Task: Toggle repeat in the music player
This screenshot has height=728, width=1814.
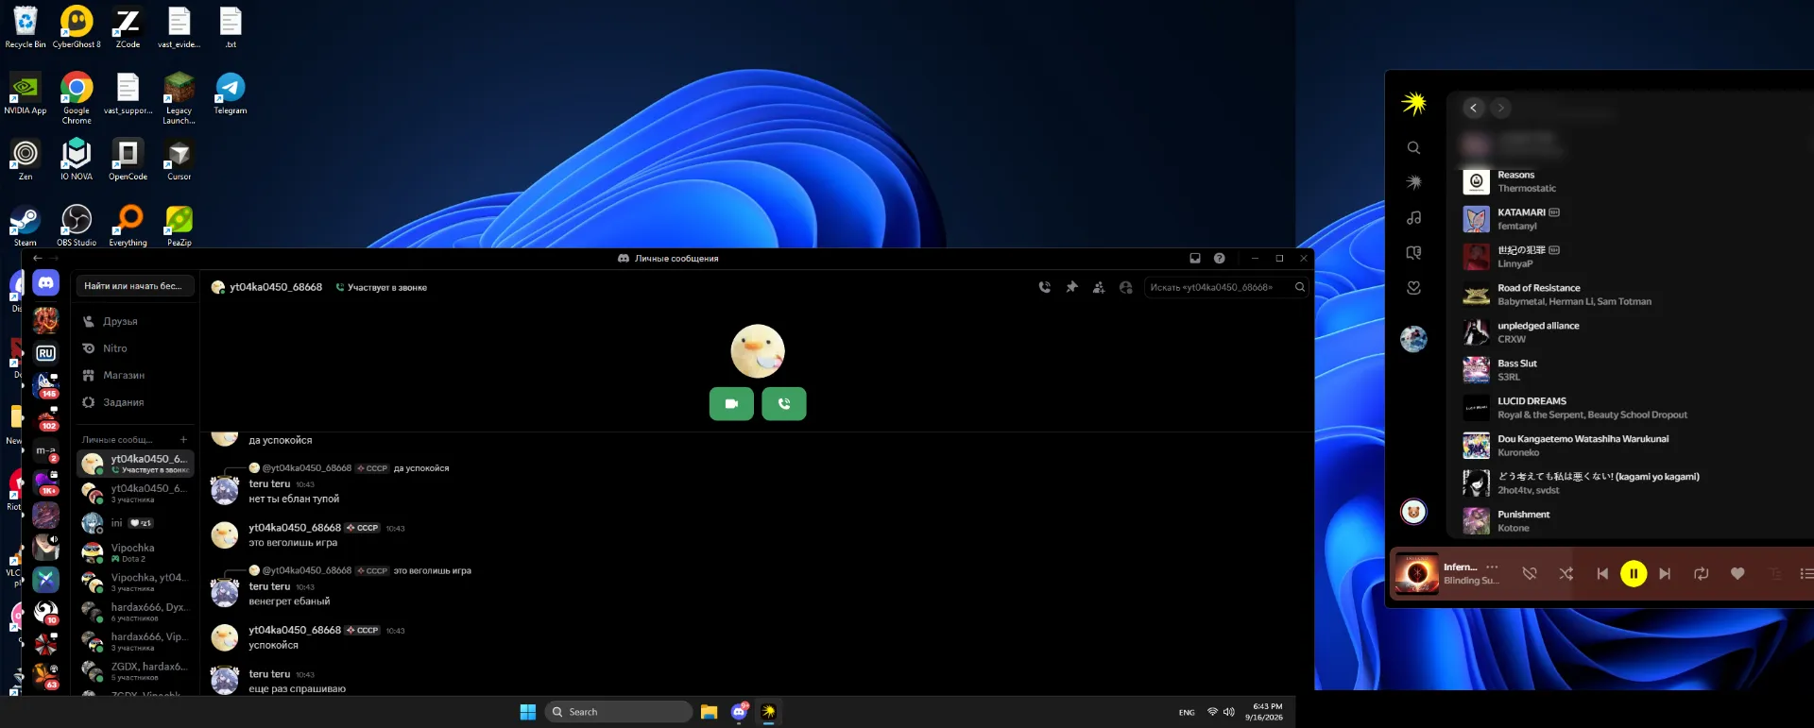Action: click(1702, 573)
